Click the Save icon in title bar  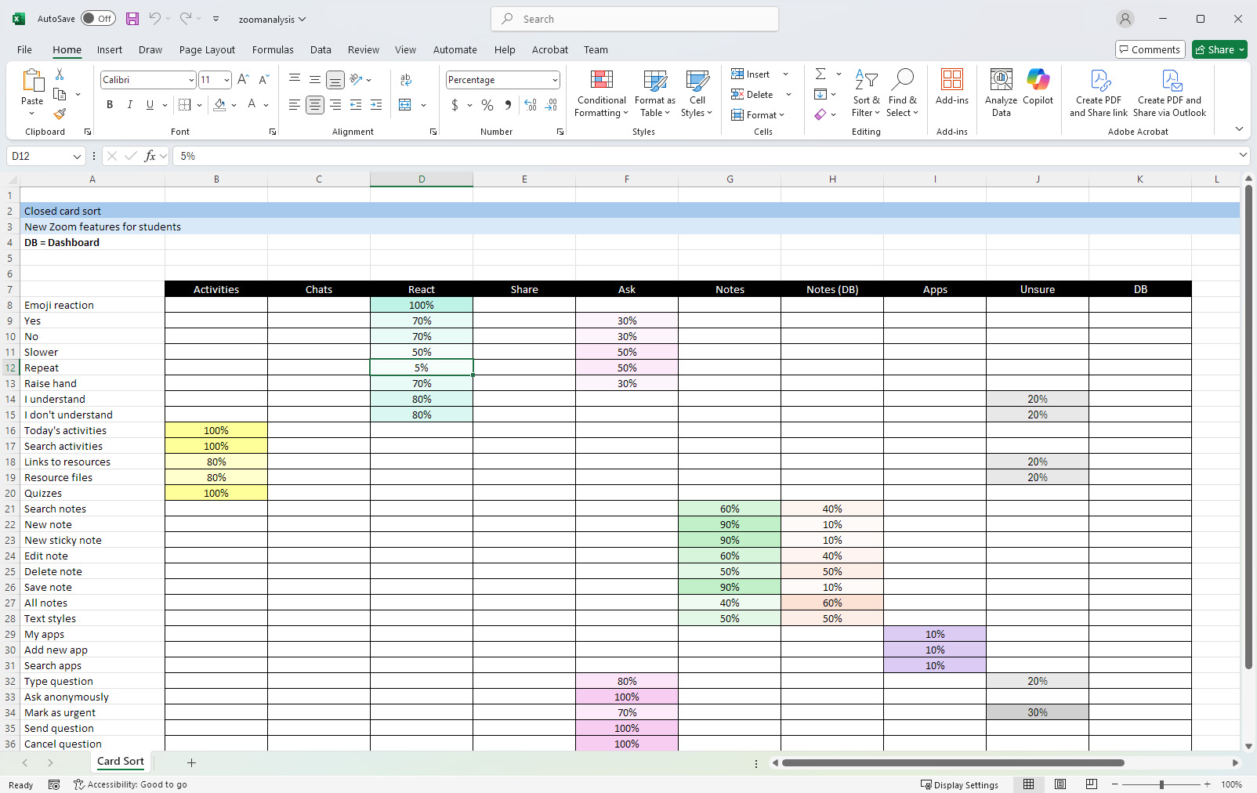coord(132,19)
